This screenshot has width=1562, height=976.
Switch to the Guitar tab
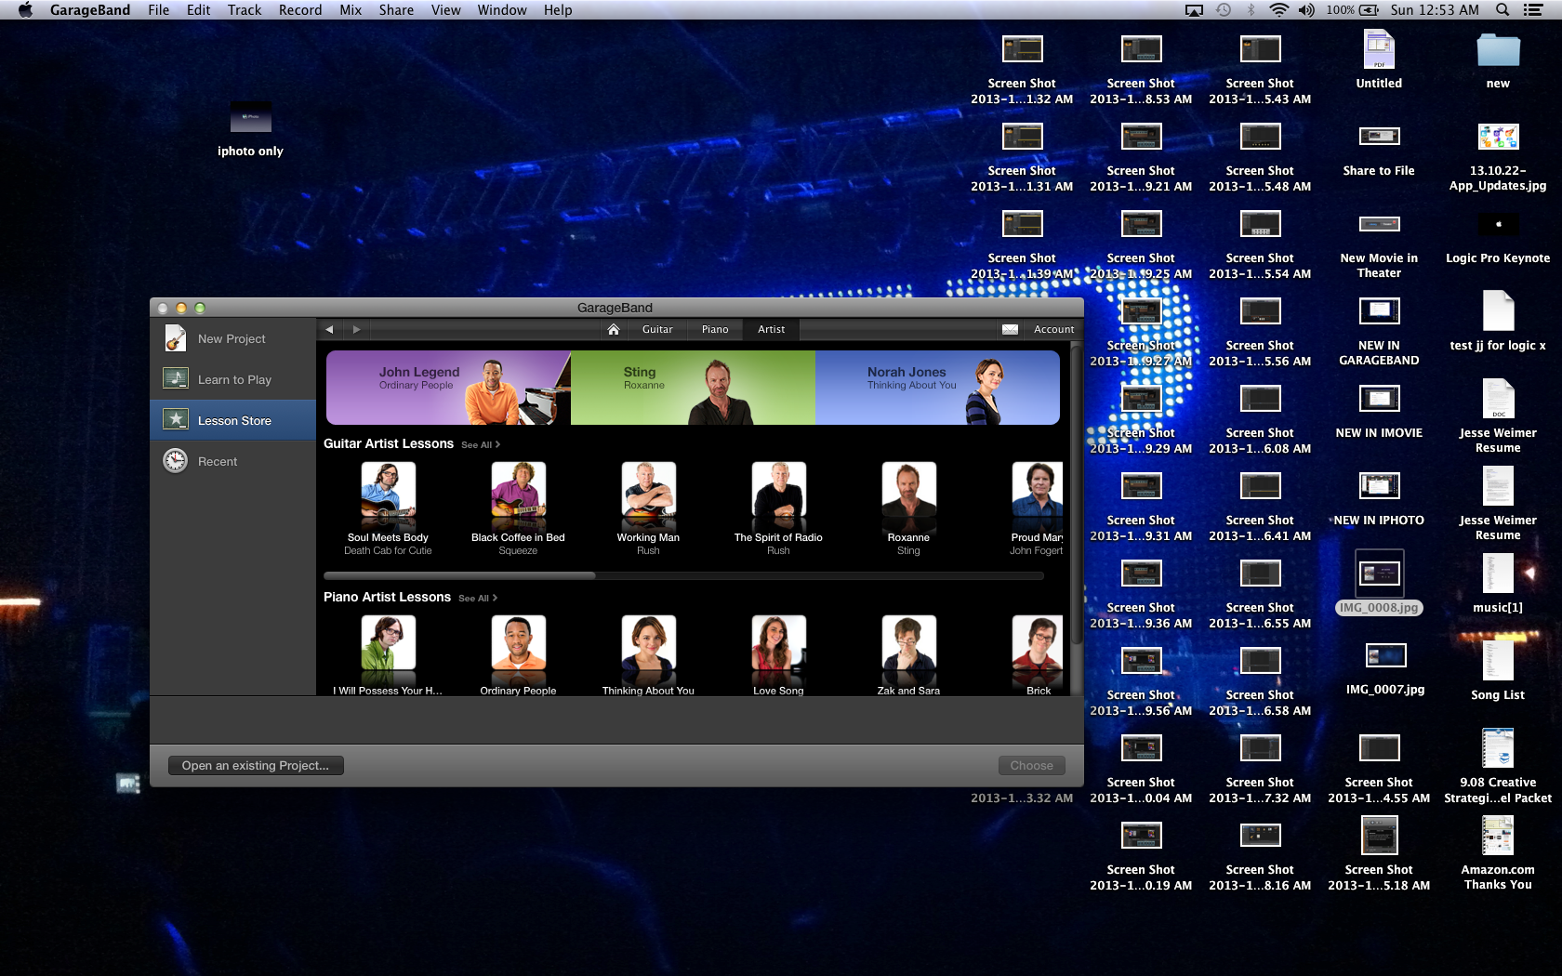pos(657,329)
